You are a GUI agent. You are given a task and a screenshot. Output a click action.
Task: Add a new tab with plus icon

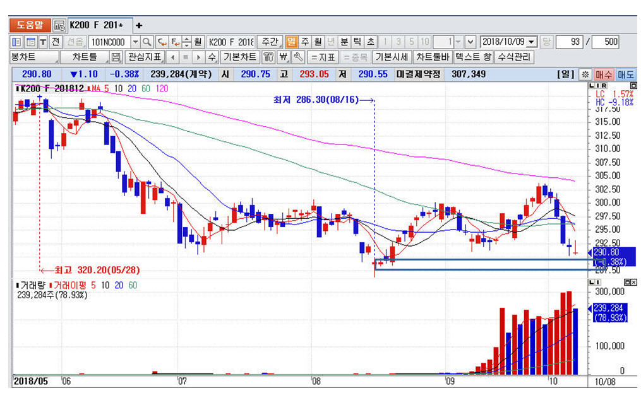139,25
